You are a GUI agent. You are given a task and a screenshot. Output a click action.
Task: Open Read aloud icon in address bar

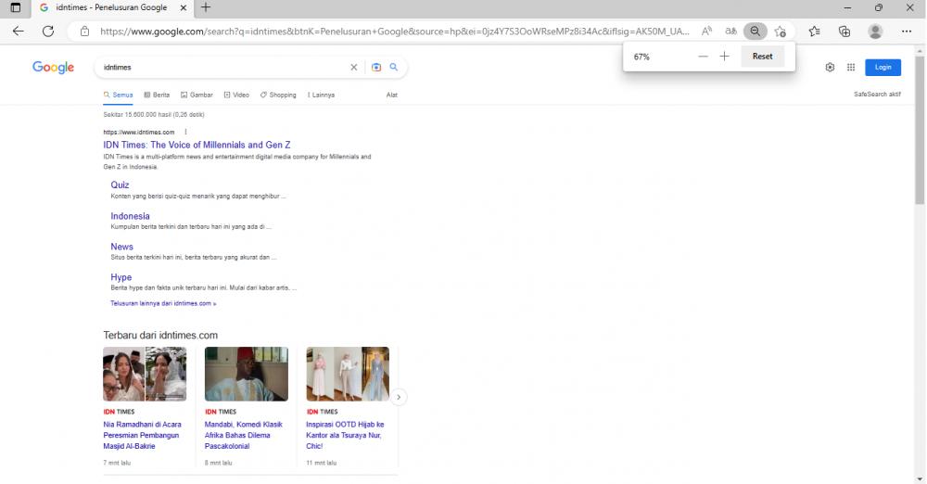pos(706,32)
